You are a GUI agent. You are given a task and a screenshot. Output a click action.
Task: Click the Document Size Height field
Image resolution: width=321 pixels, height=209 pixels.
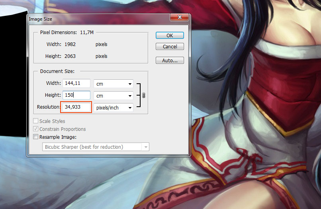coord(76,95)
